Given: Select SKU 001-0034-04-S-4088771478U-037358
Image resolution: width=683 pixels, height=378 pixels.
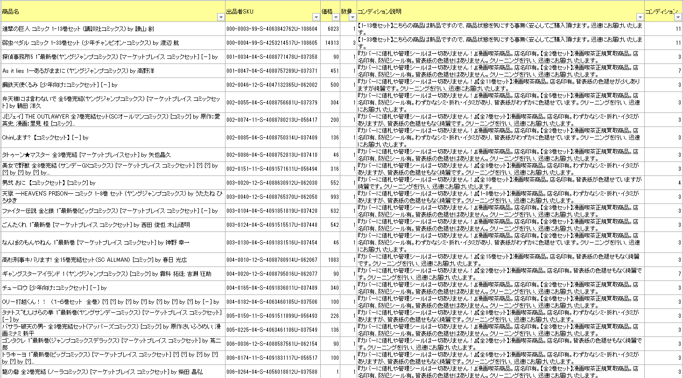Looking at the screenshot, I should (273, 57).
